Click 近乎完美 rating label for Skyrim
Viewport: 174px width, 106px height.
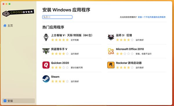coord(75,40)
